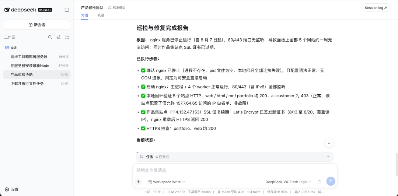The width and height of the screenshot is (398, 196).
Task: Click the 已执行步骤 heading
Action: [148, 59]
